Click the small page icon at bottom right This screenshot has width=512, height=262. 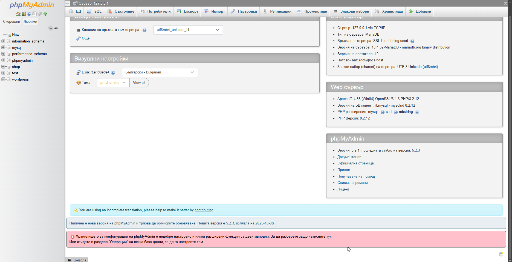(501, 254)
